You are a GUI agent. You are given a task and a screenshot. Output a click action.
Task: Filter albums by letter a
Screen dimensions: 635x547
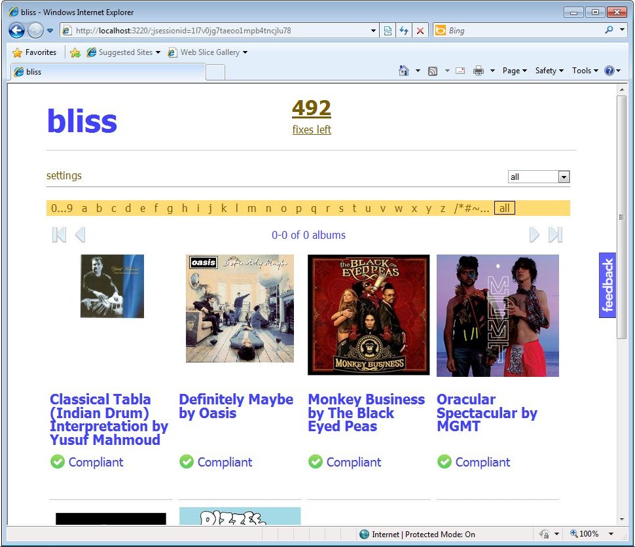84,209
